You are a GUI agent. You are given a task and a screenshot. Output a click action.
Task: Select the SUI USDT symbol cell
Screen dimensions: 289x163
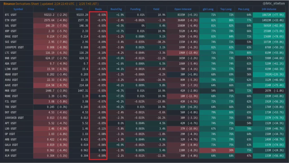click(18, 42)
